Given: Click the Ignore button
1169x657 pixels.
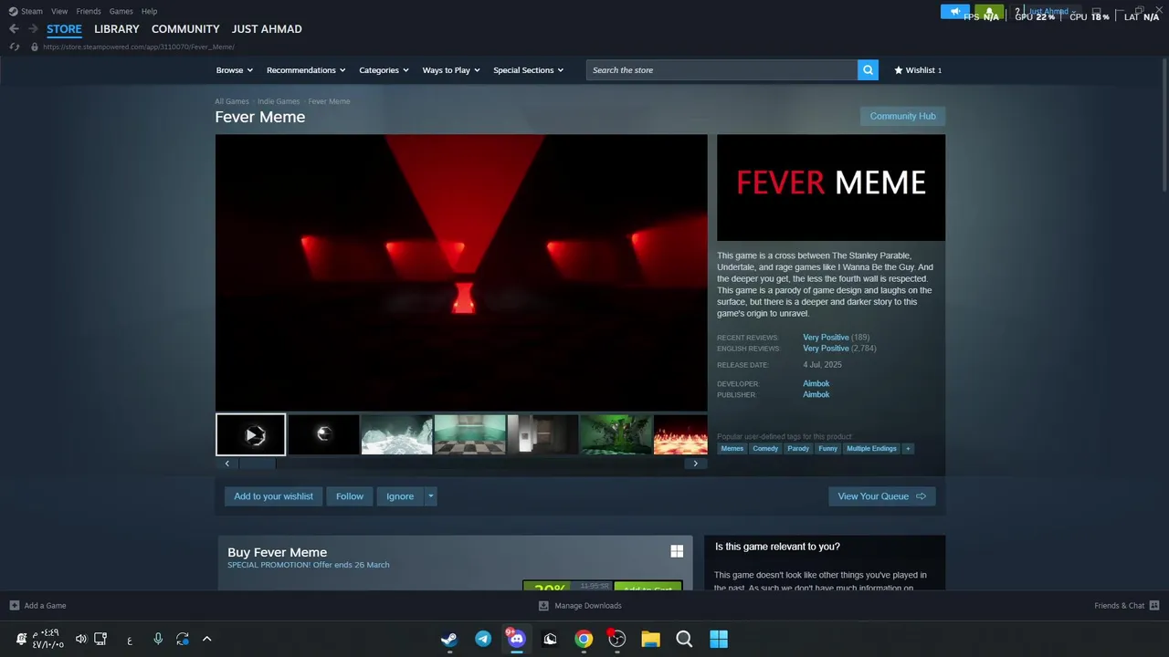Looking at the screenshot, I should [x=400, y=496].
